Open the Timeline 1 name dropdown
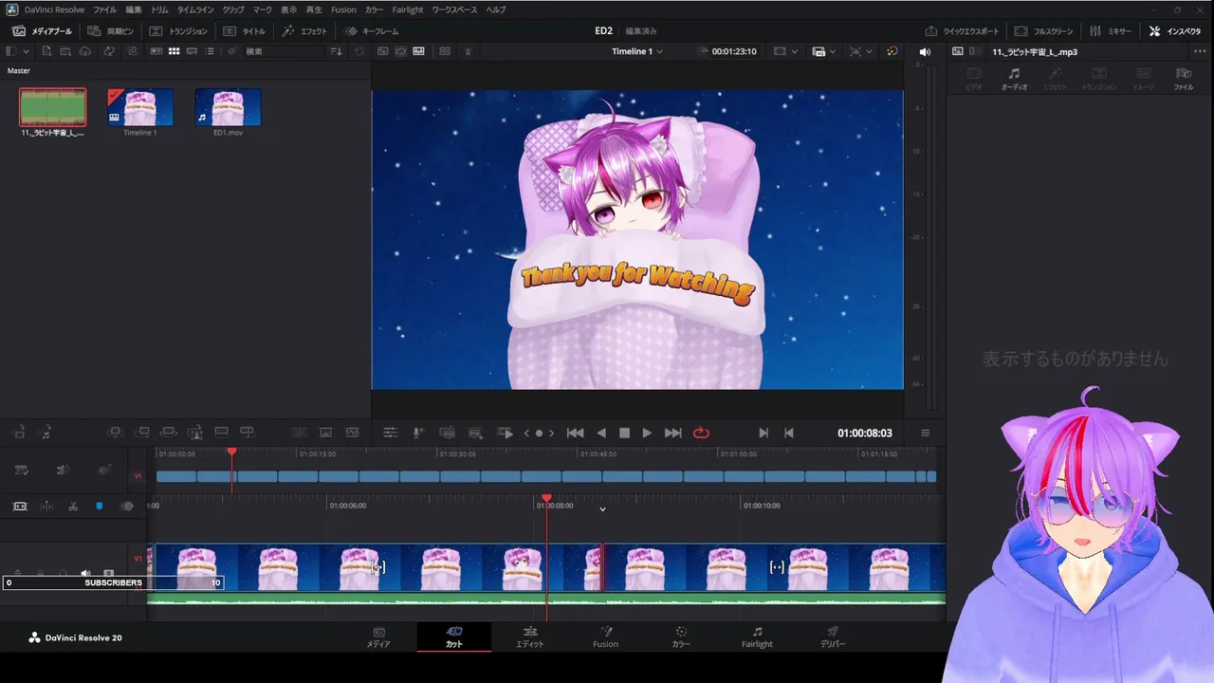The image size is (1214, 683). (637, 51)
